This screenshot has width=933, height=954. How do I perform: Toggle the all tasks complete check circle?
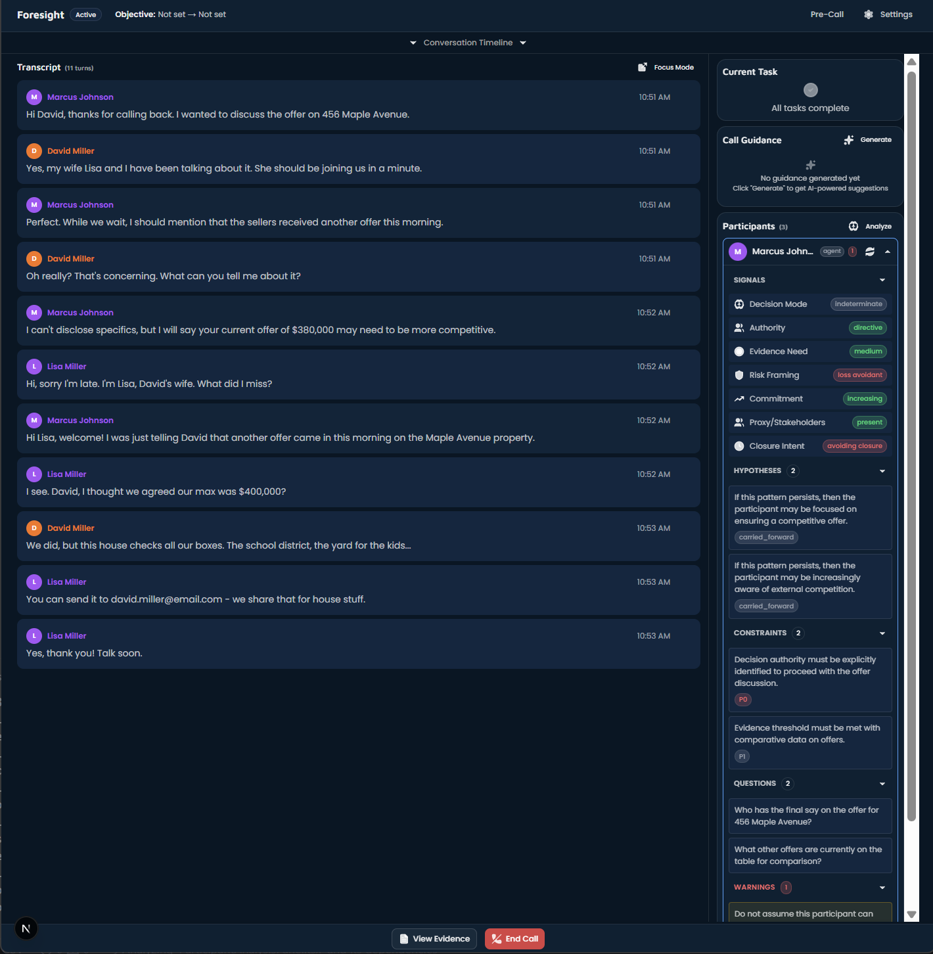811,90
